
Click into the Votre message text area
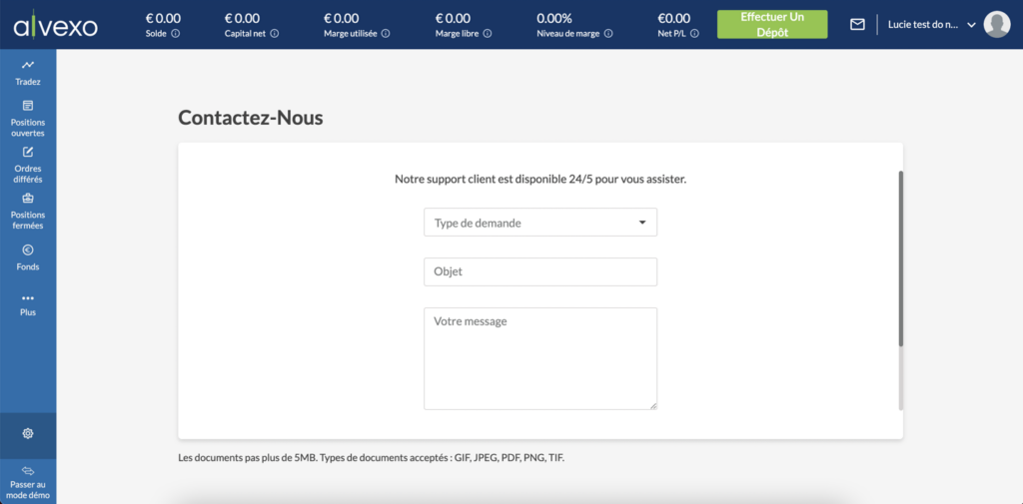[540, 358]
